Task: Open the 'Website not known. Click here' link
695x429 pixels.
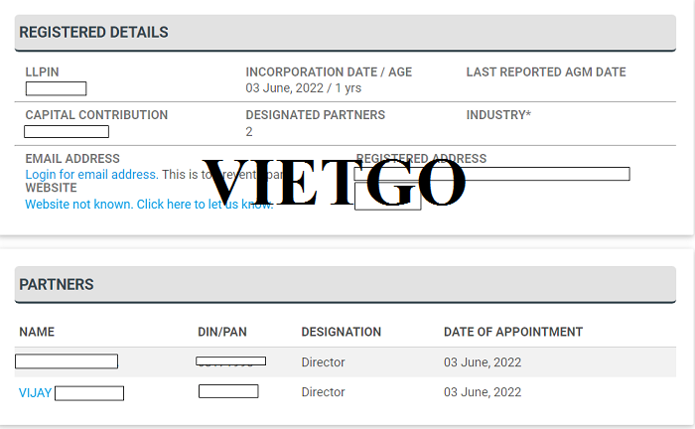Action: pos(149,205)
